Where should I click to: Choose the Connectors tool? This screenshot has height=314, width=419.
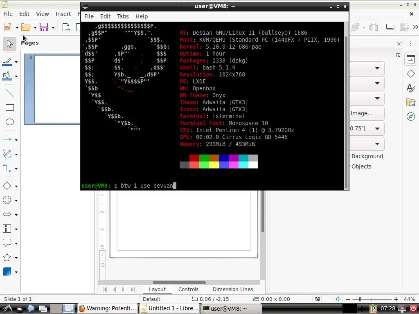point(7,168)
